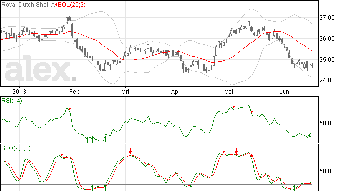Click the STO(9,3,3) indicator label
Screen dimensions: 342x192
(x=16, y=148)
